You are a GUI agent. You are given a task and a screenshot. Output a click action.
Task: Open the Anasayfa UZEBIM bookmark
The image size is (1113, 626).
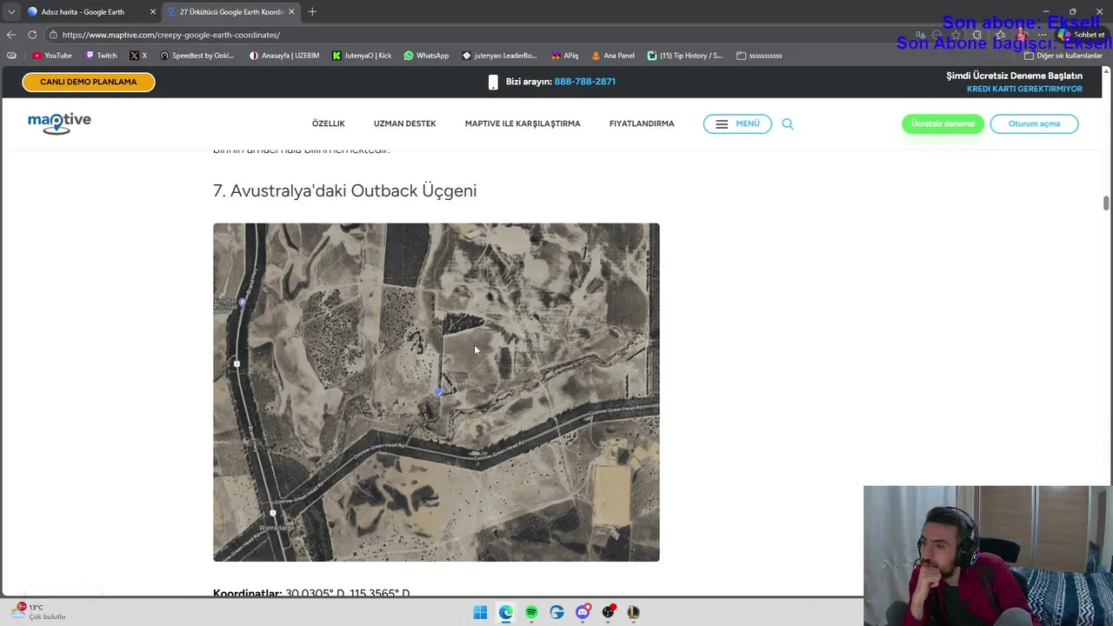[x=284, y=56]
